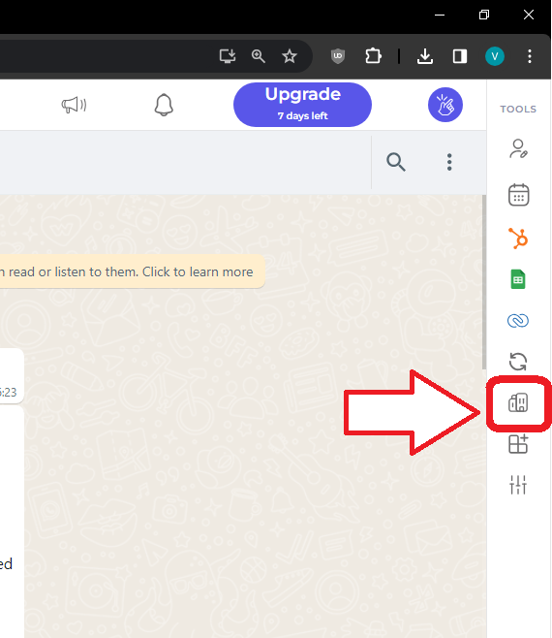
Task: Click the purple snapping hand avatar icon
Action: [445, 105]
